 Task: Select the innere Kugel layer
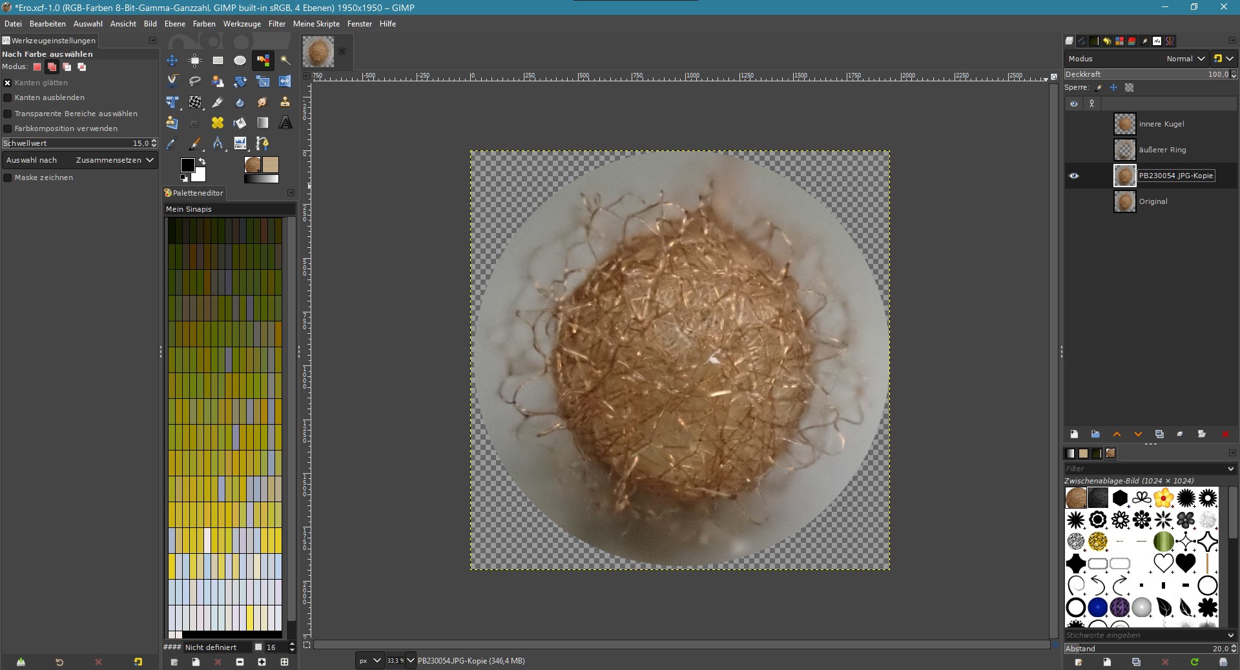pos(1161,124)
